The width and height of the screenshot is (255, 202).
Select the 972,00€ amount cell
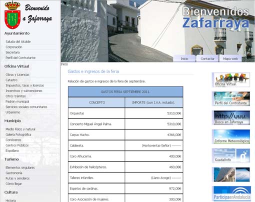tap(154, 188)
